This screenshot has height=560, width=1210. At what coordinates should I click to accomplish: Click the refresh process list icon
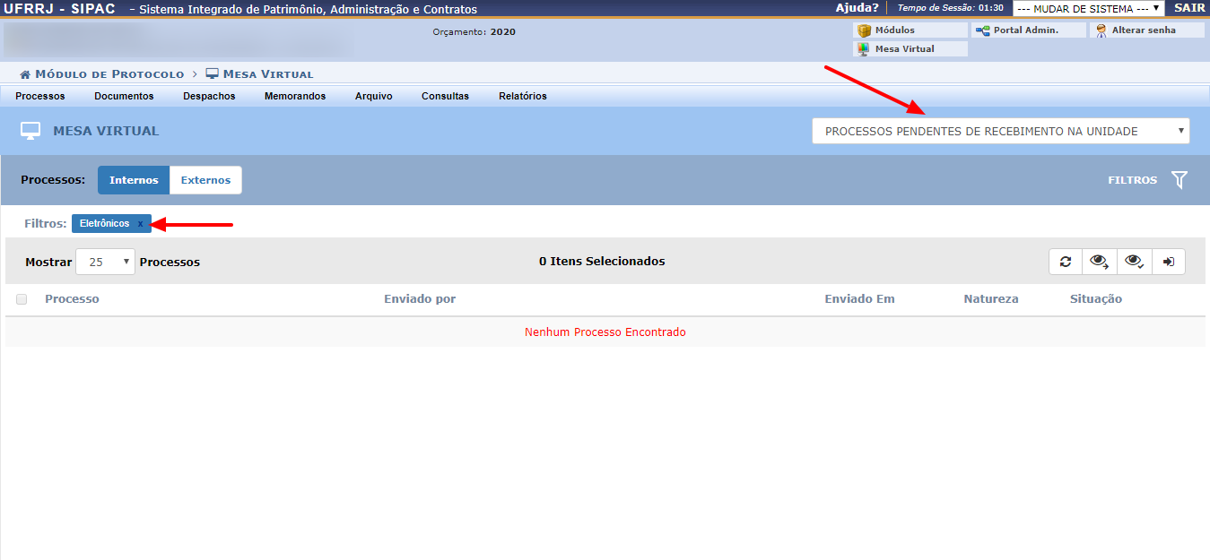[x=1066, y=262]
